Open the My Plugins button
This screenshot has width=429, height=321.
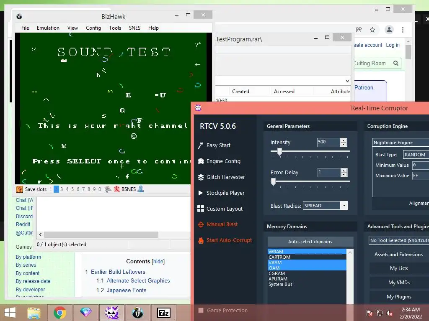[x=399, y=297]
